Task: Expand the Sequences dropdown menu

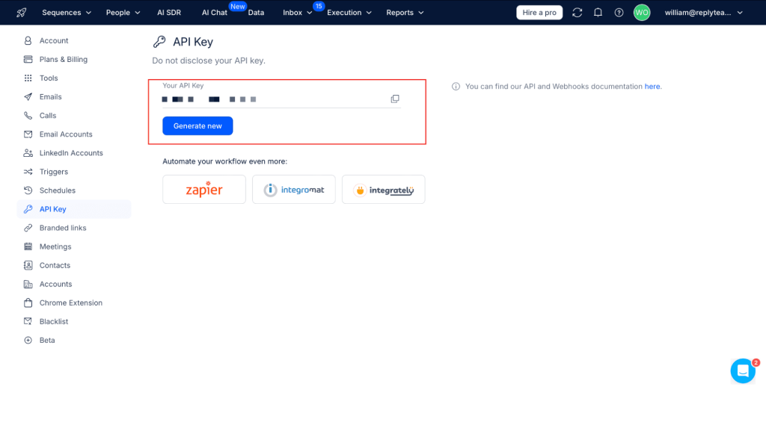Action: tap(67, 13)
